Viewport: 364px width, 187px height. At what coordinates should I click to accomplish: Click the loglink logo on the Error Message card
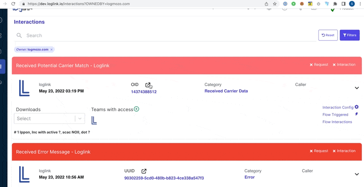click(24, 174)
